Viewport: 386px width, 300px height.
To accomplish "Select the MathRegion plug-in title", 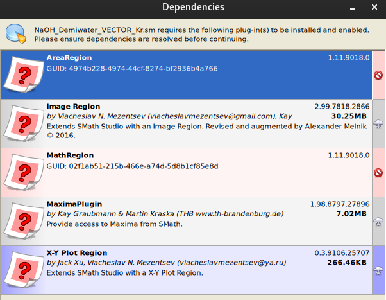I will pyautogui.click(x=70, y=155).
